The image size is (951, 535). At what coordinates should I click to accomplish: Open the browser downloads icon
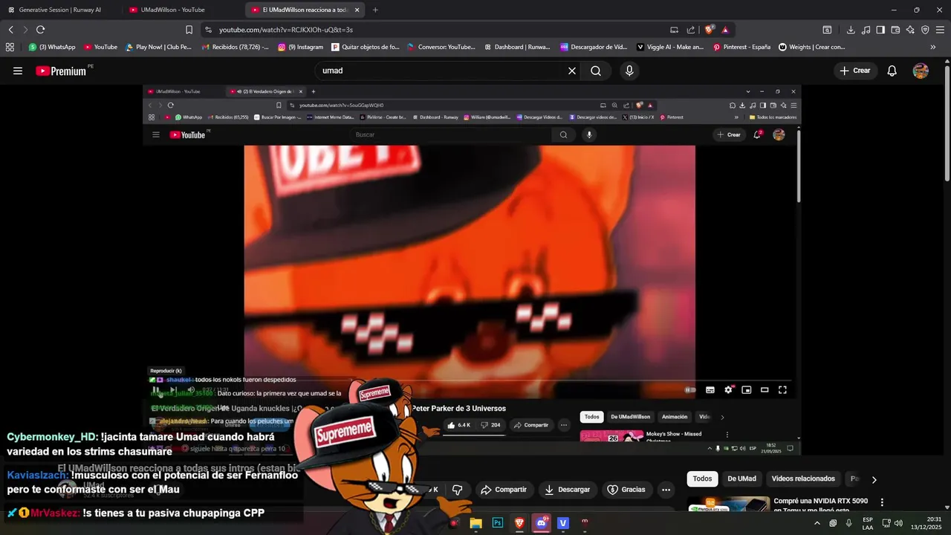[x=851, y=30]
